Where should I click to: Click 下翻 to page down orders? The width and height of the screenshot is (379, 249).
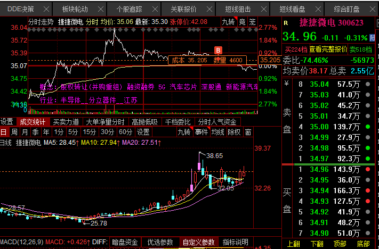click(317, 244)
